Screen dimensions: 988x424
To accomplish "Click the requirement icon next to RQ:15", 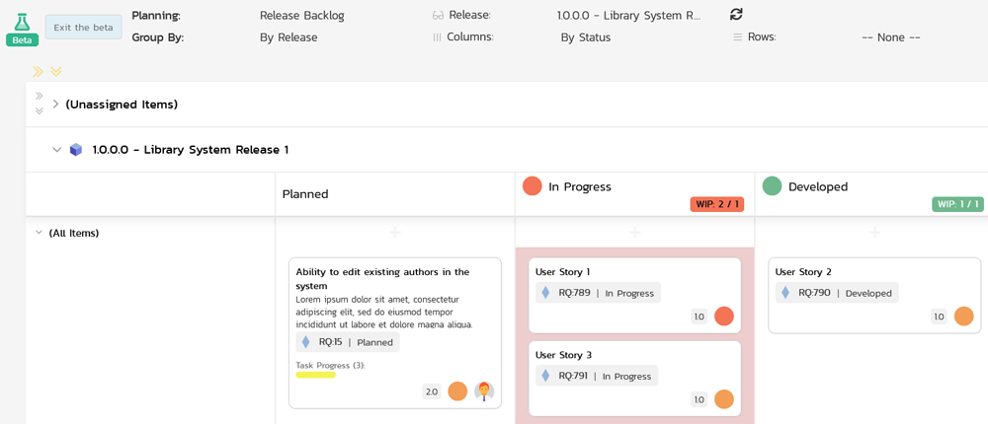I will pyautogui.click(x=305, y=342).
